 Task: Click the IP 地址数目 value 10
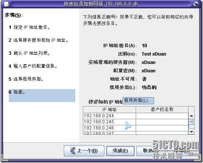click(x=145, y=46)
